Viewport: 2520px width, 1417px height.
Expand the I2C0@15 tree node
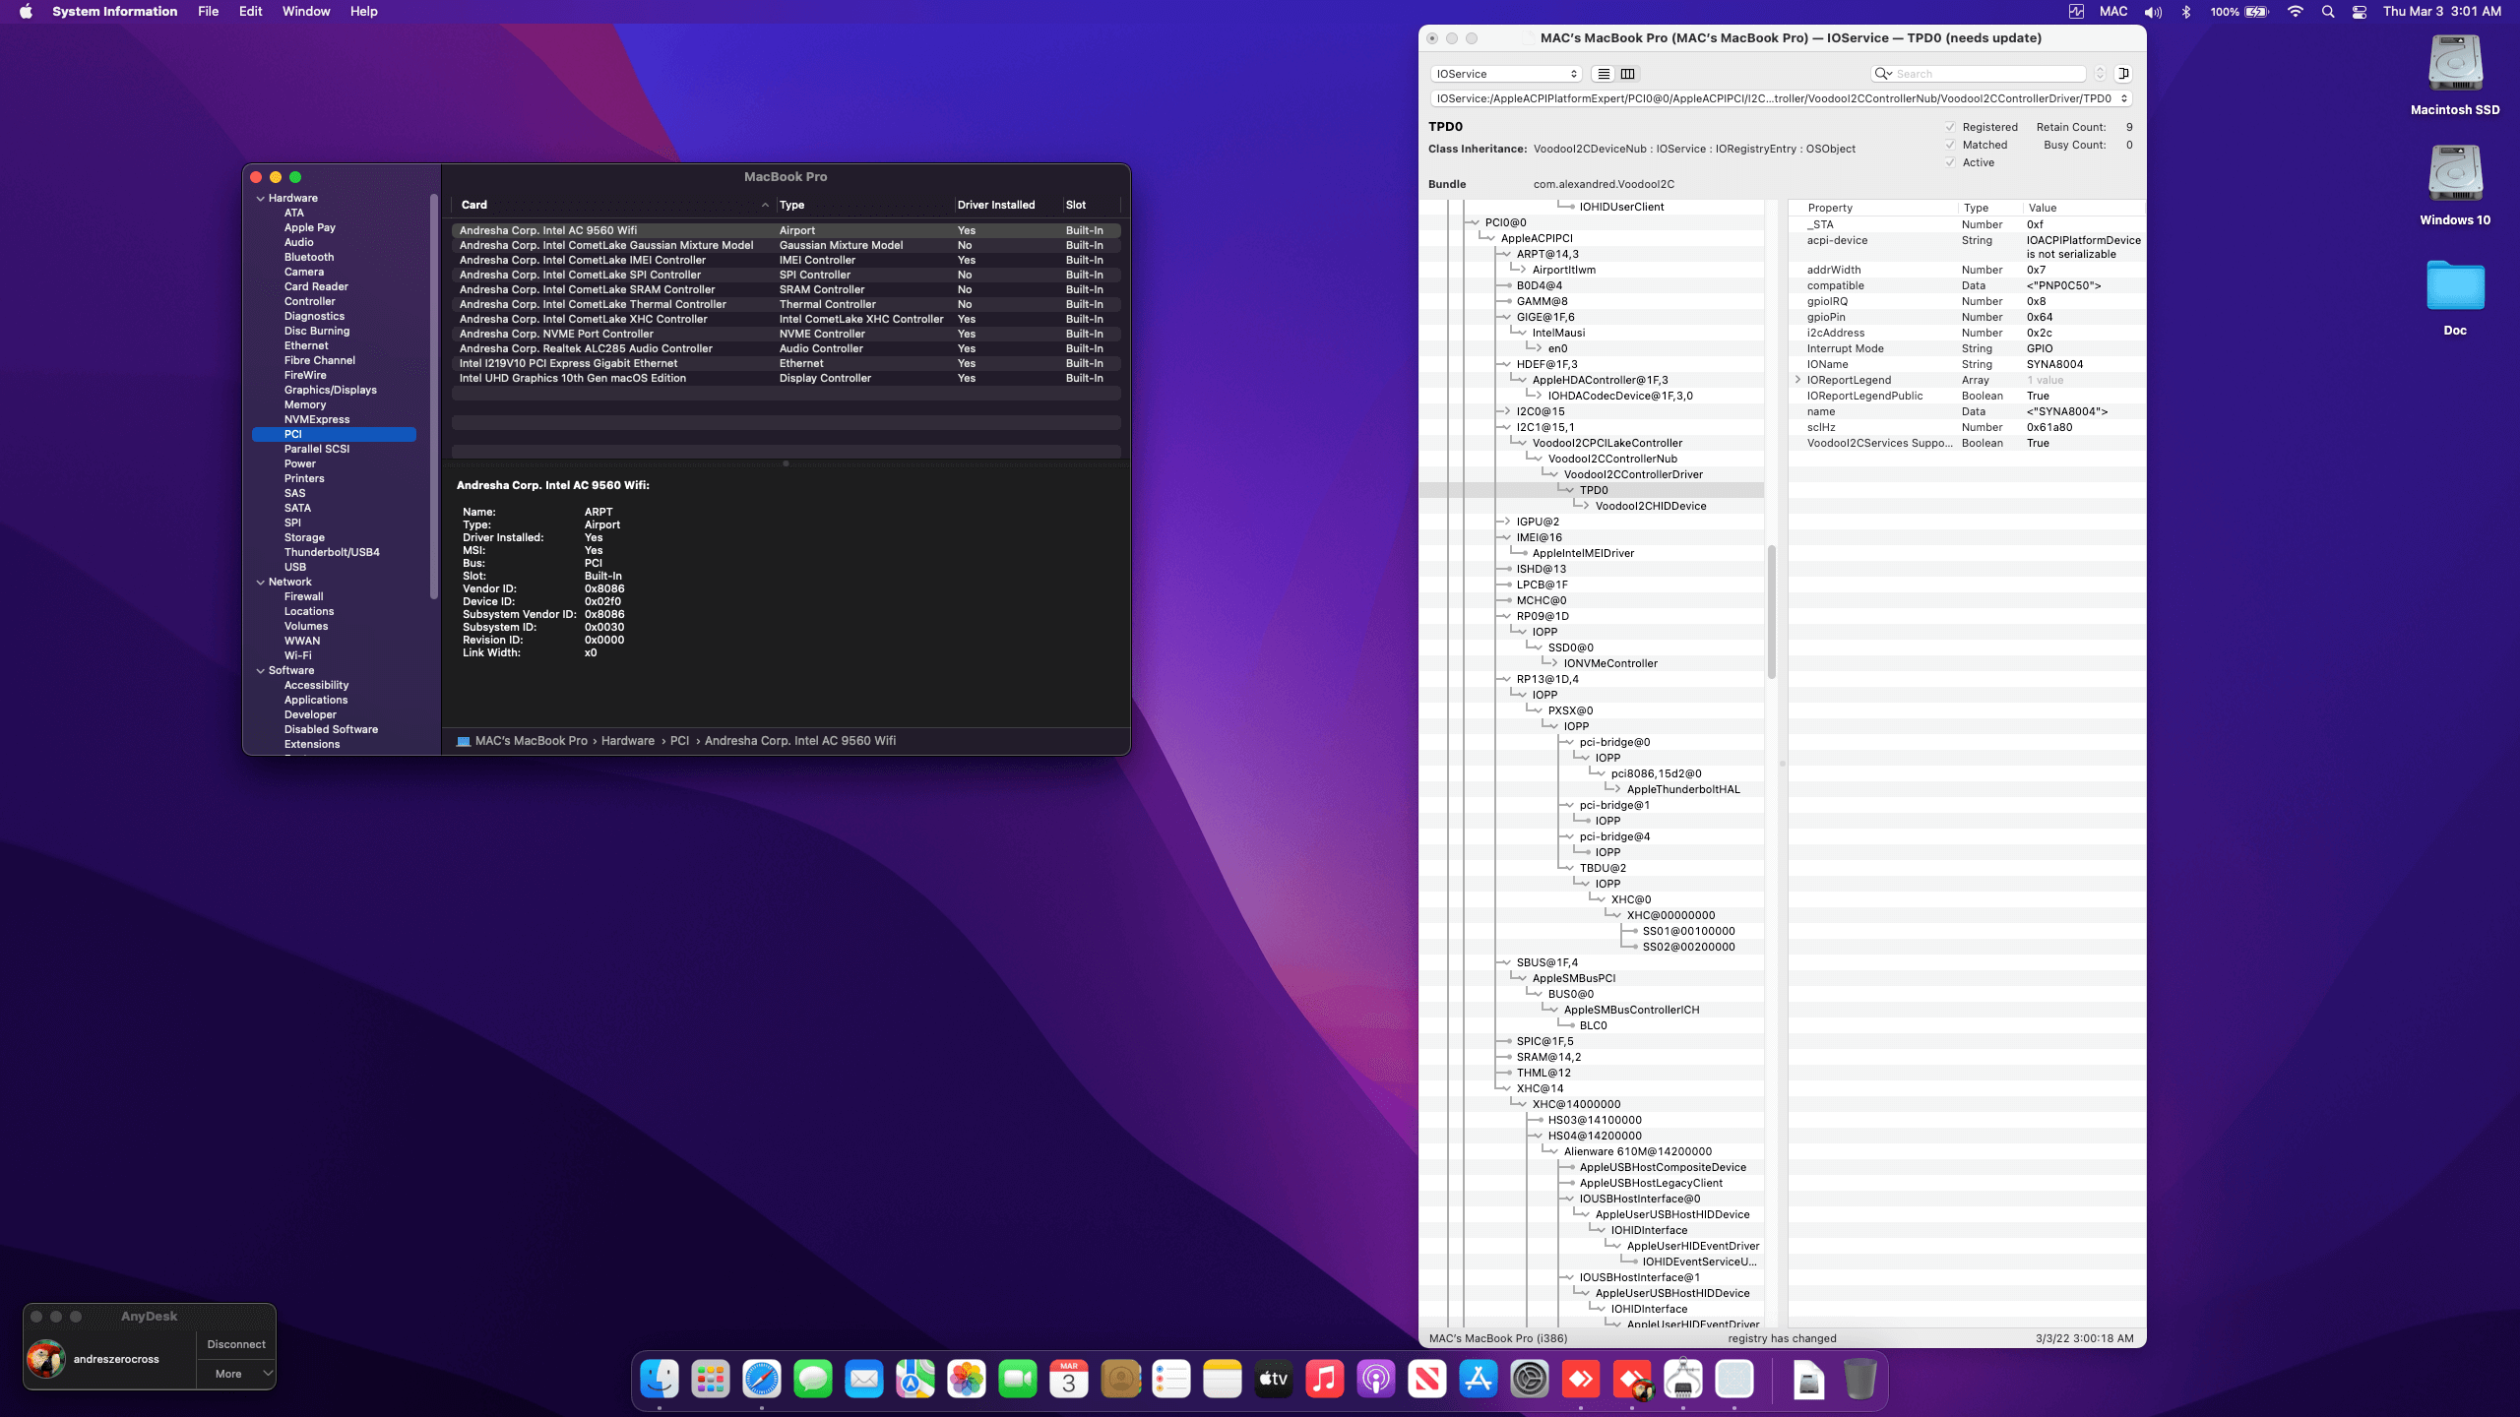tap(1506, 411)
